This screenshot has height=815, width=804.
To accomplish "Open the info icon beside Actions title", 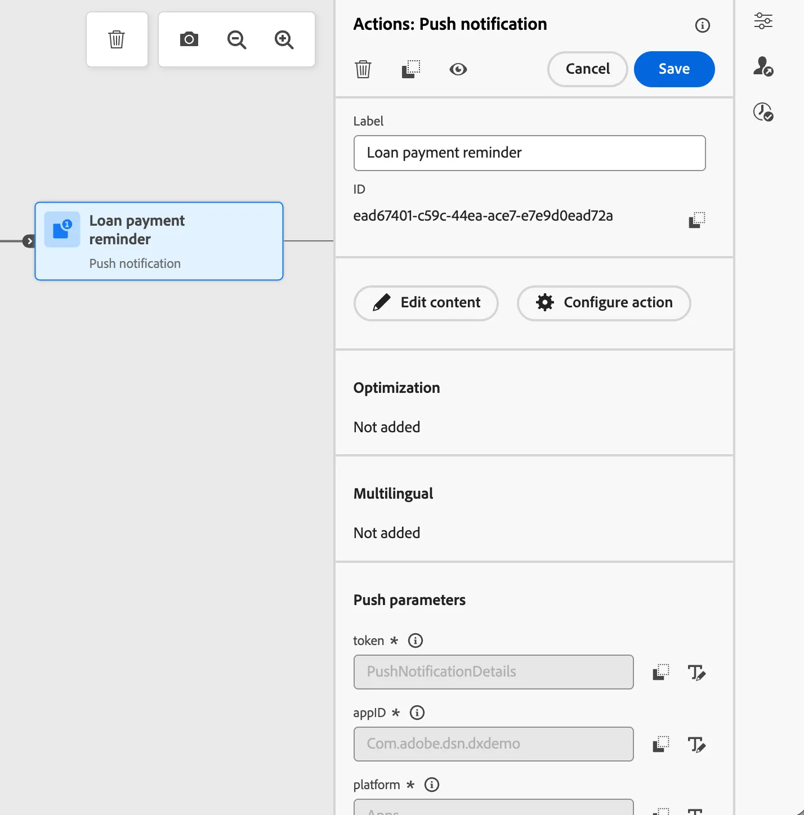I will (702, 25).
